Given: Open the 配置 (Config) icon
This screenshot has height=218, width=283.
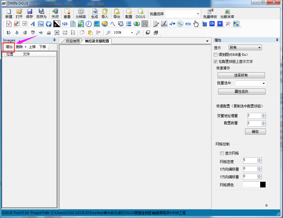Looking at the screenshot, I should 129,14.
